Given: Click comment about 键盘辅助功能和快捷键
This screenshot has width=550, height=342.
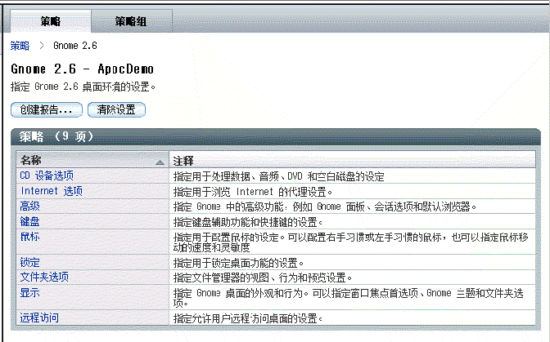Looking at the screenshot, I should 248,222.
